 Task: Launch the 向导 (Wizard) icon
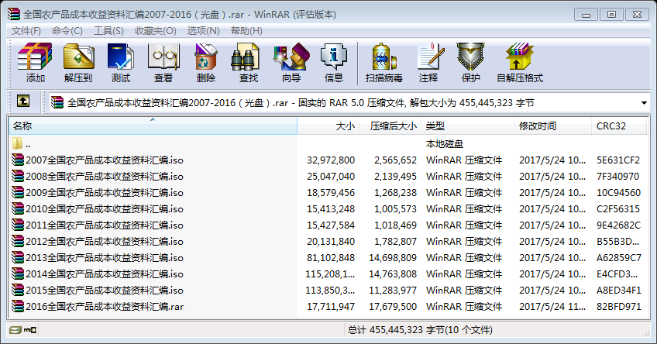point(291,57)
